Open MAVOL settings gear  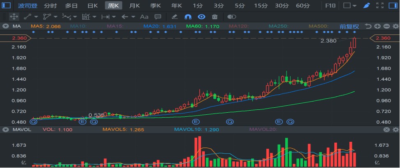[395, 129]
